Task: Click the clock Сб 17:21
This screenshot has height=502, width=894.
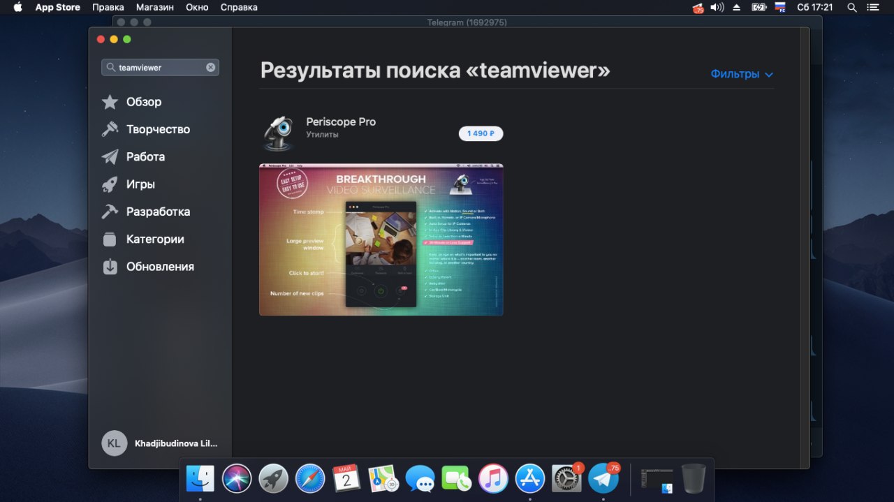Action: [x=814, y=7]
